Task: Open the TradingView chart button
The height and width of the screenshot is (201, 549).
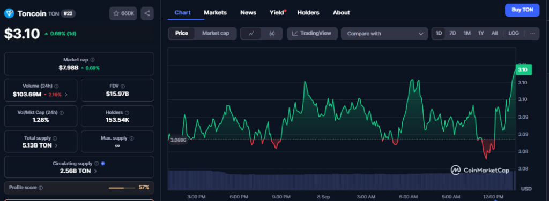Action: (311, 34)
